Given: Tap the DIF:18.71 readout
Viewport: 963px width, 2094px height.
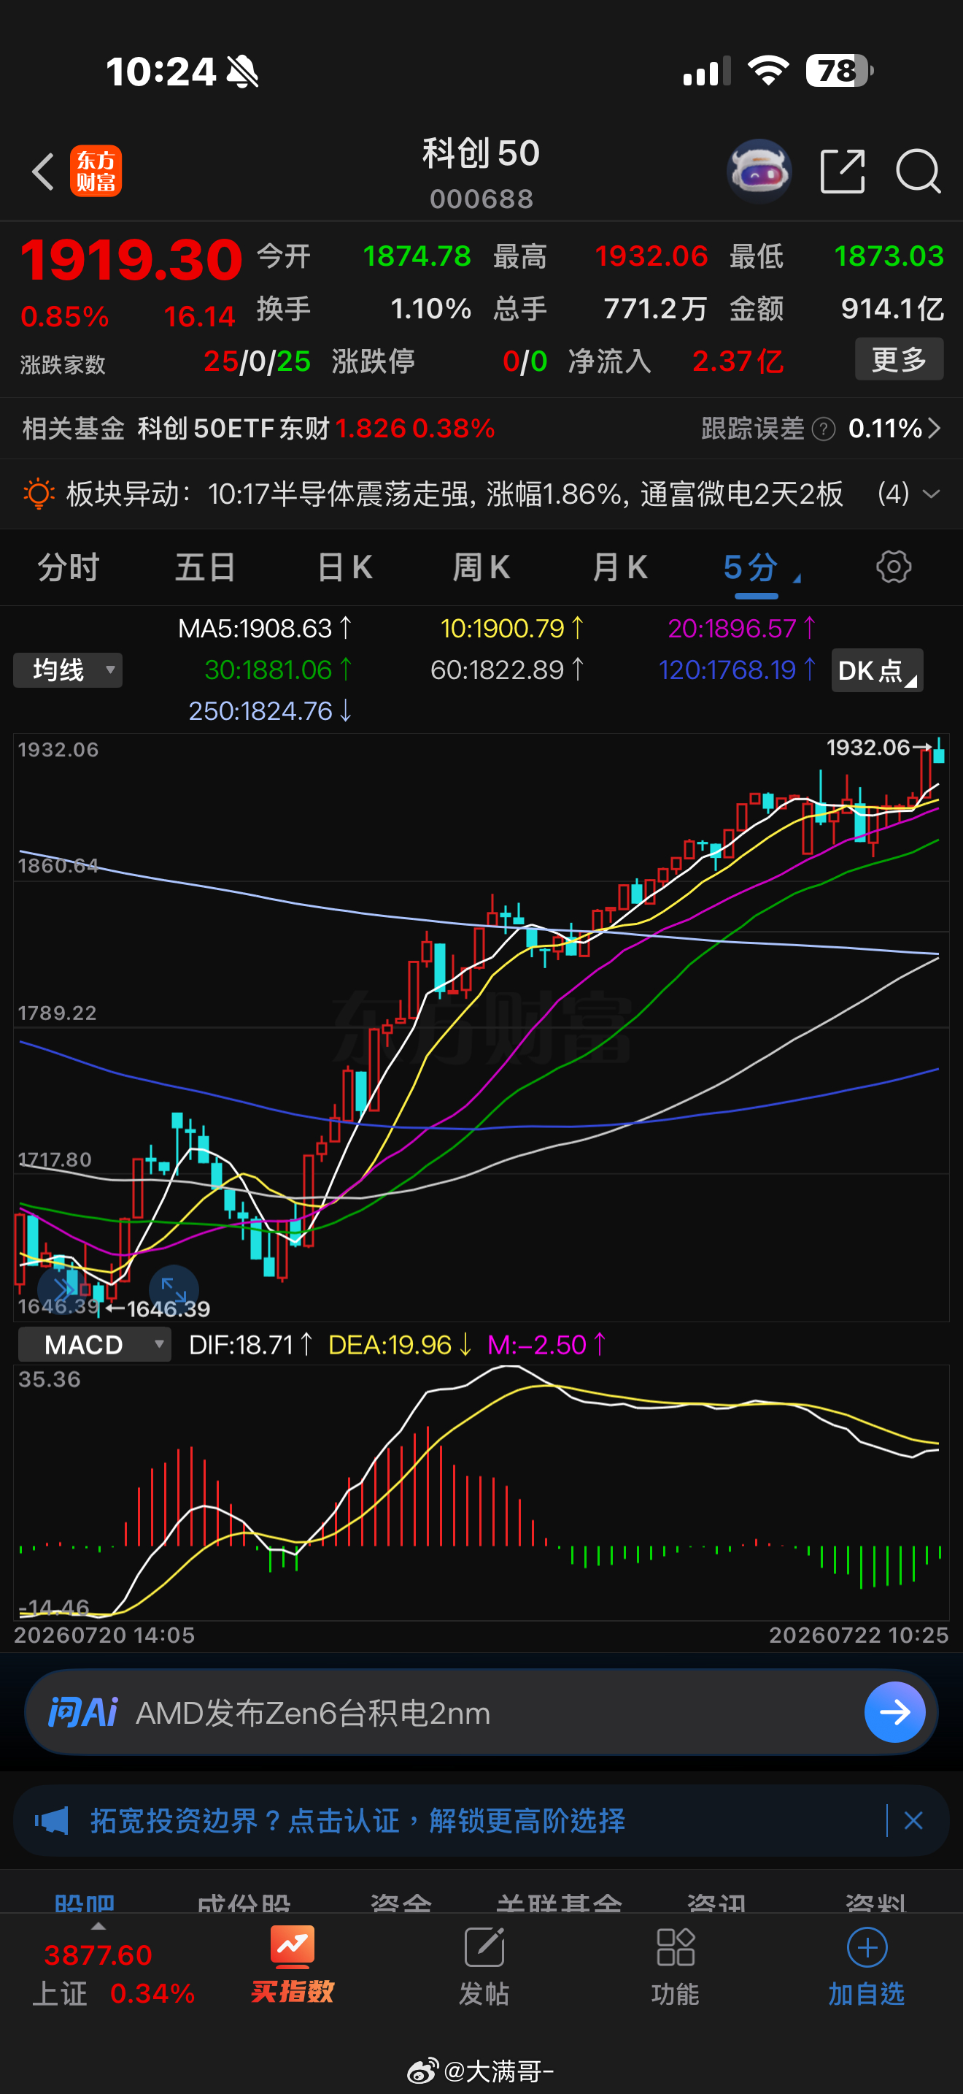Looking at the screenshot, I should (250, 1344).
